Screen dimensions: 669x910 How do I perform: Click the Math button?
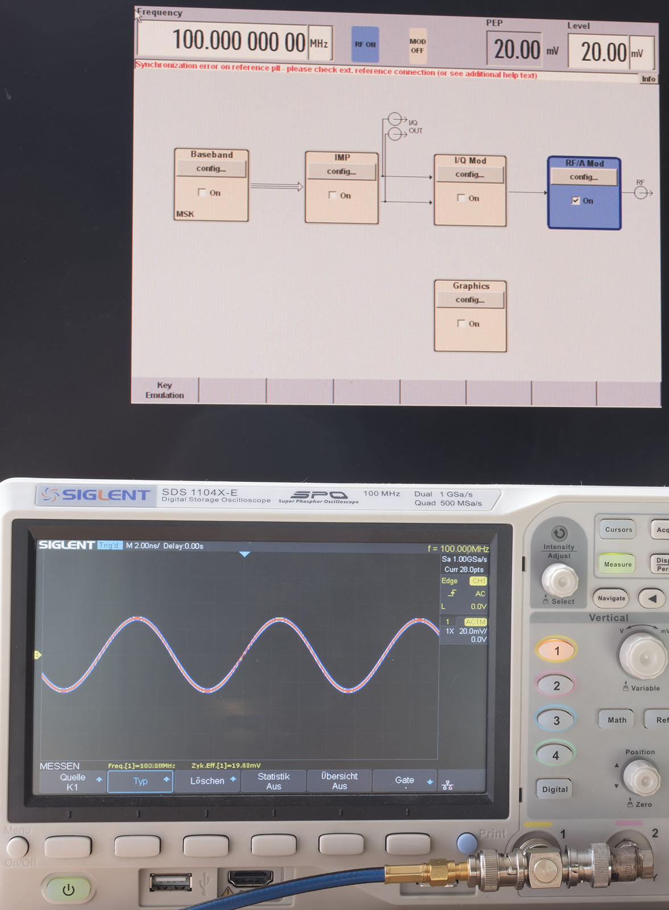coord(617,720)
